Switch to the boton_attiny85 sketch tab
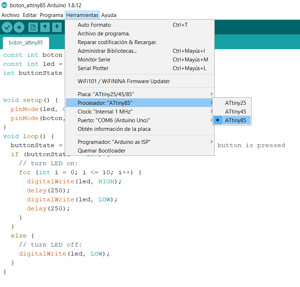The width and height of the screenshot is (300, 287). coord(26,43)
